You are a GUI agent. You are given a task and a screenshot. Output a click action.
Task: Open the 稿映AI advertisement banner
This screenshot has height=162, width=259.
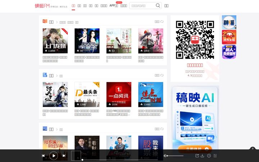pyautogui.click(x=195, y=118)
